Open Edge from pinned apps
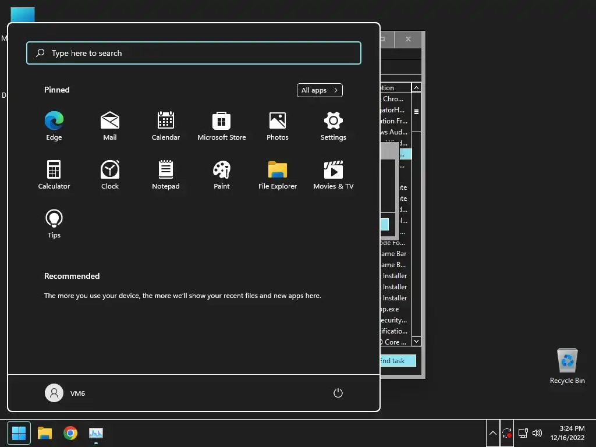 point(54,126)
